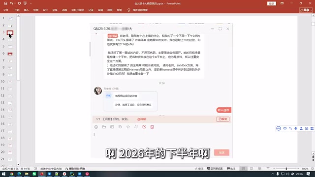Open the 幻灯片放映 ribbon tab
Viewport: 315px width, 177px height.
(x=78, y=10)
